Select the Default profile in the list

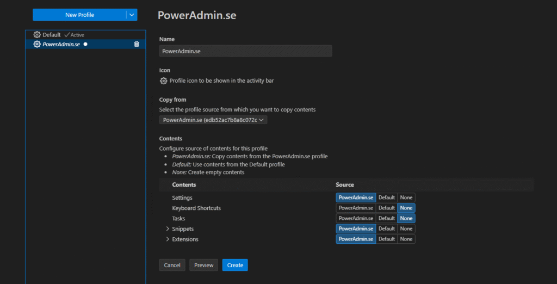pos(85,35)
